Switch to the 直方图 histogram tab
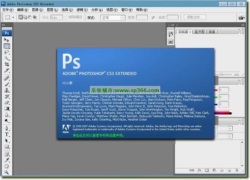This screenshot has height=180, width=250. [200, 32]
